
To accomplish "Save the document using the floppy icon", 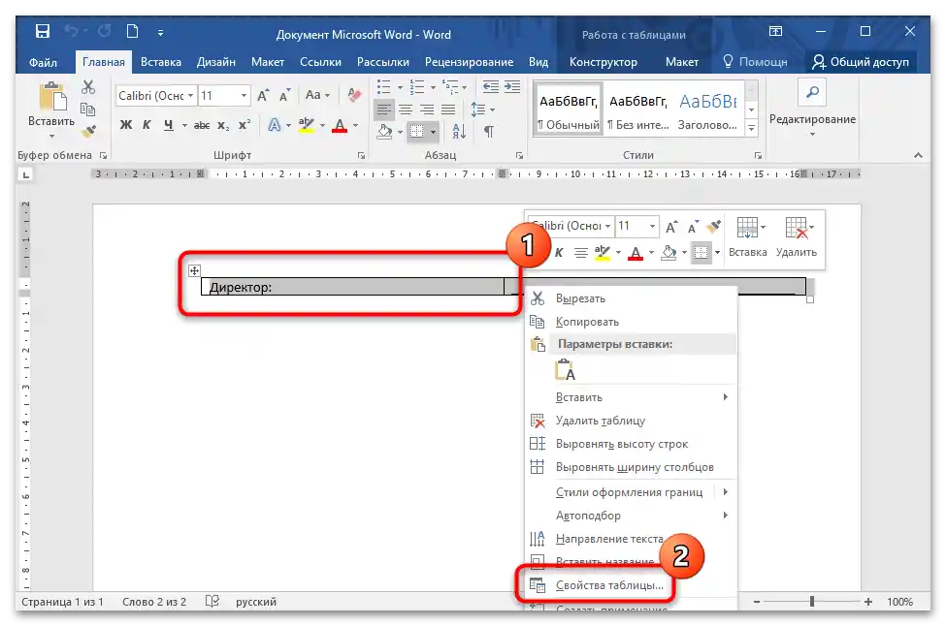I will click(x=43, y=31).
